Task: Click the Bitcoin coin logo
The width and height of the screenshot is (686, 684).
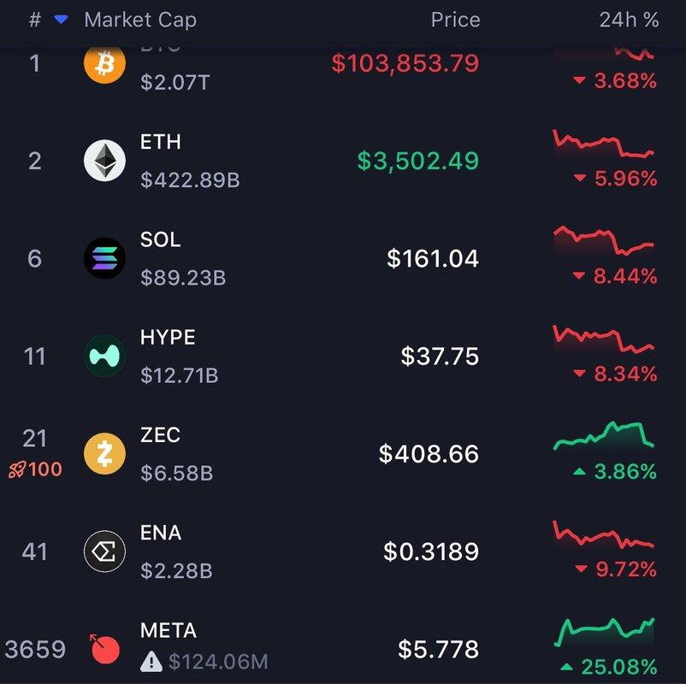Action: 105,64
